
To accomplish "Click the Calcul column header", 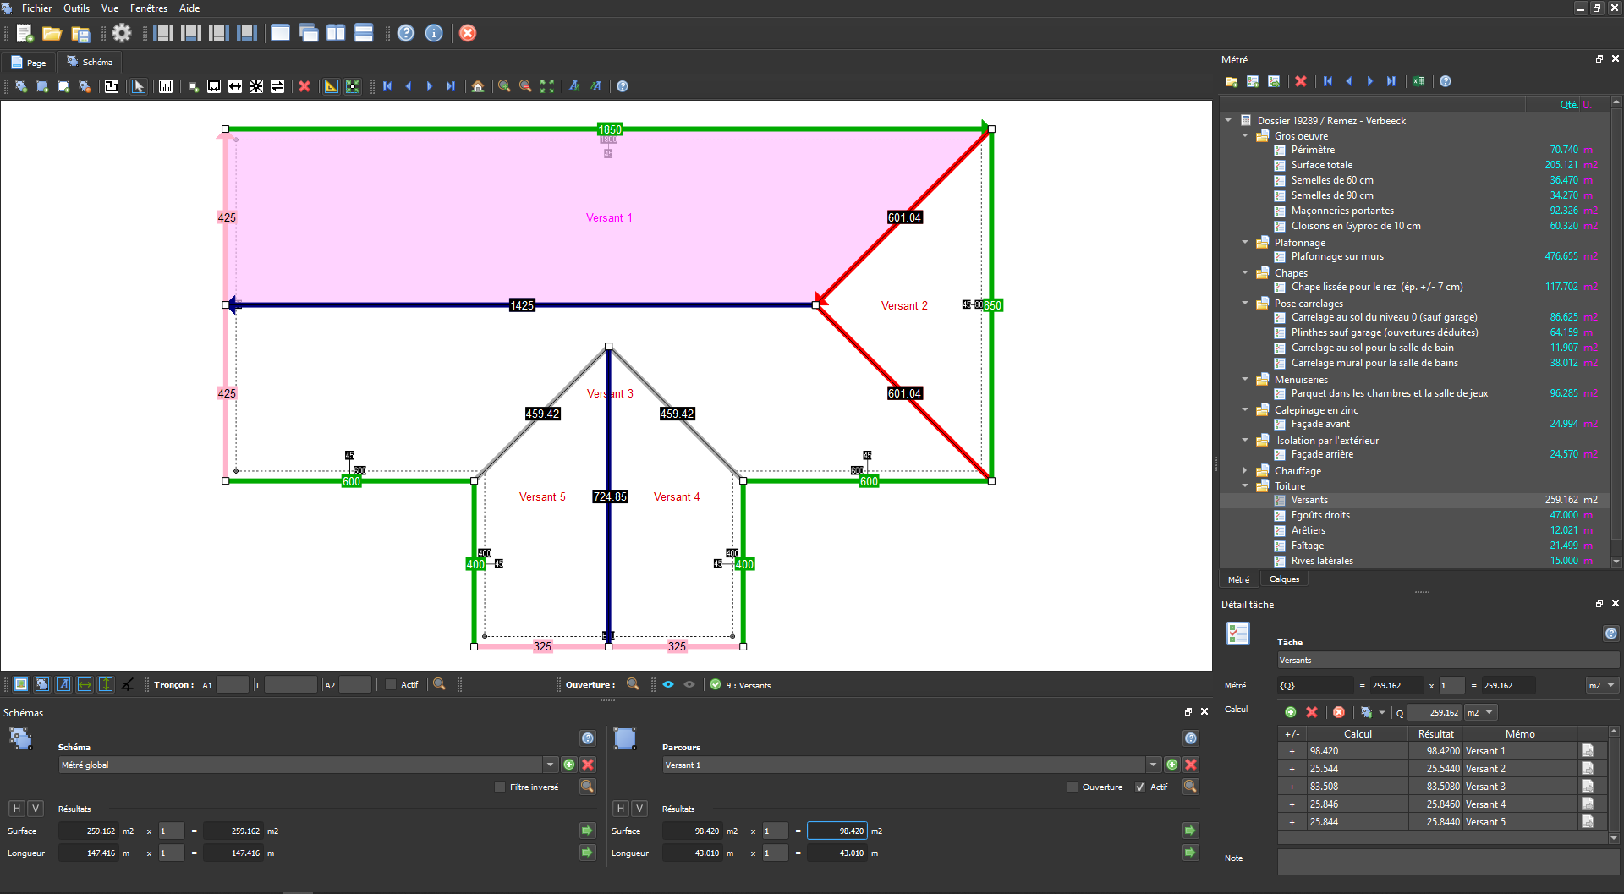I will click(1358, 733).
